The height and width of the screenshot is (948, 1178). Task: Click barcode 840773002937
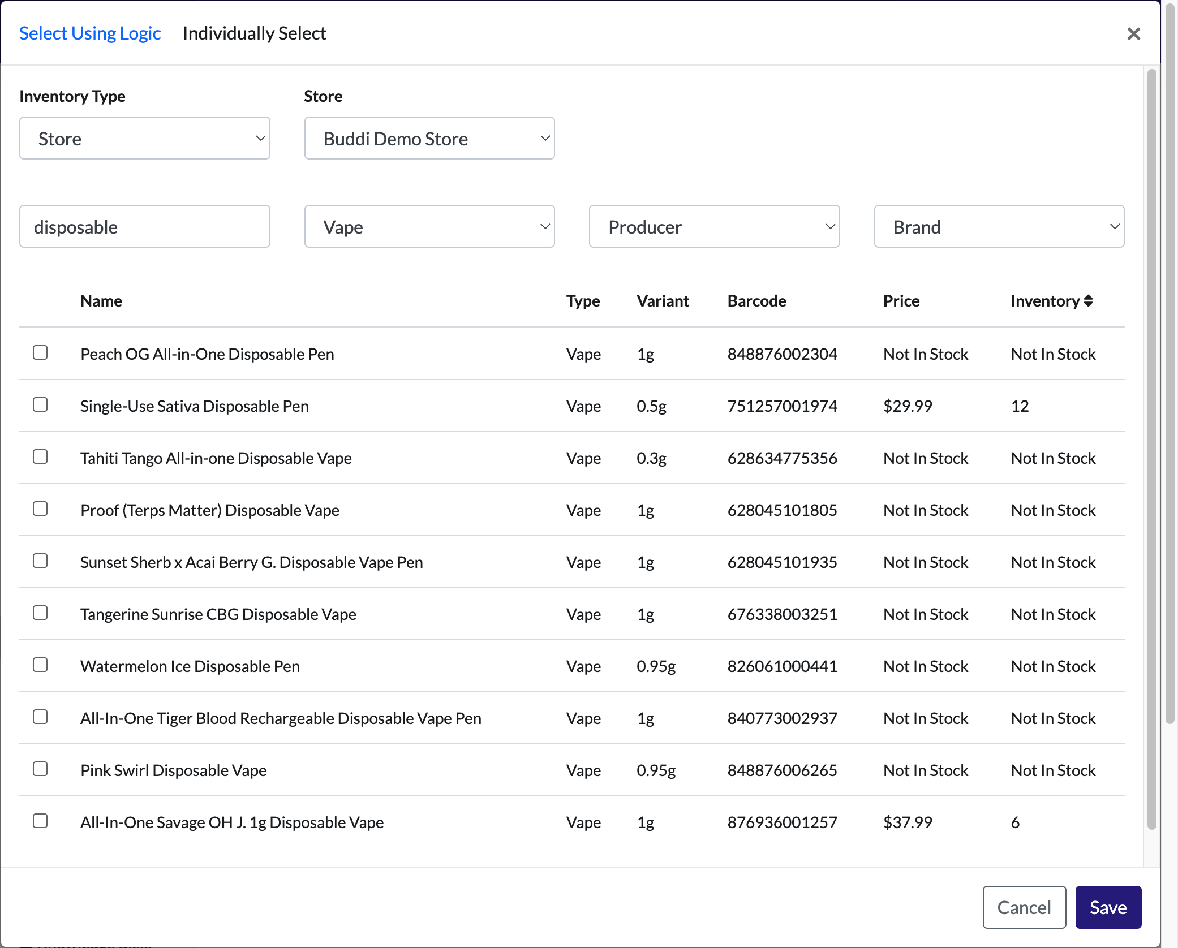[x=782, y=718]
